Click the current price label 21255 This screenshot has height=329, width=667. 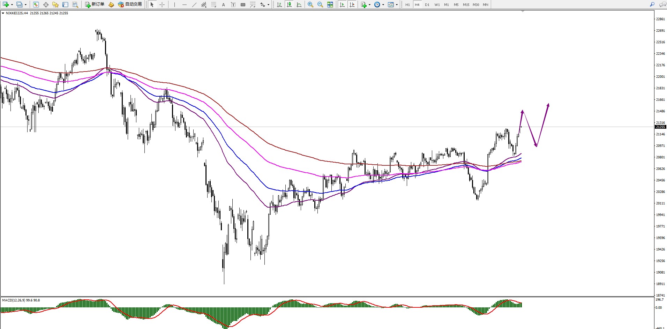tap(661, 127)
